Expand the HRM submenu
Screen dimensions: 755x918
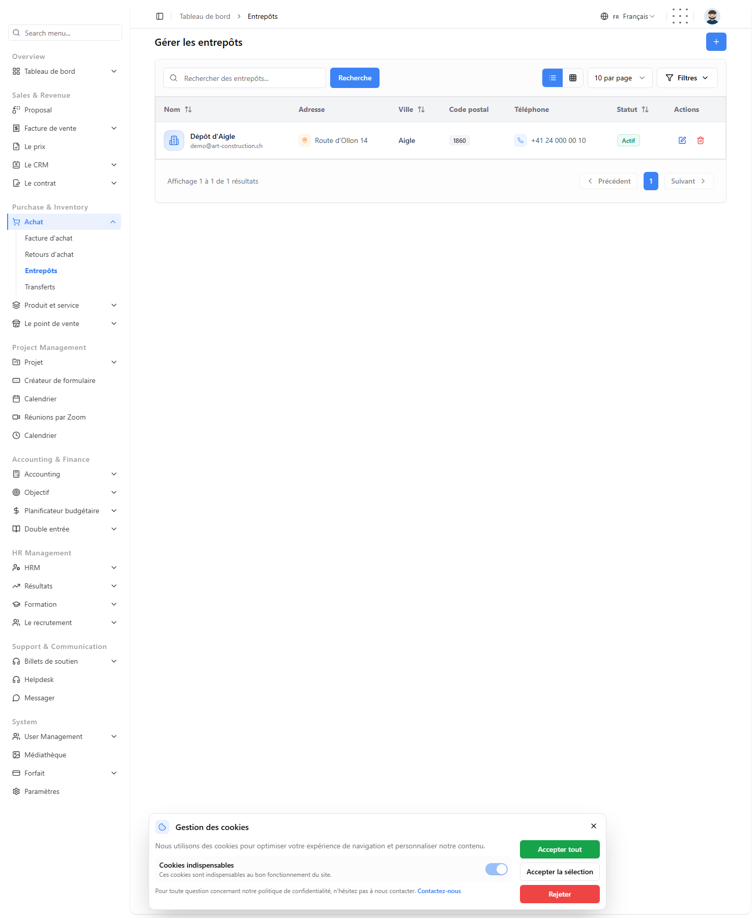(65, 568)
